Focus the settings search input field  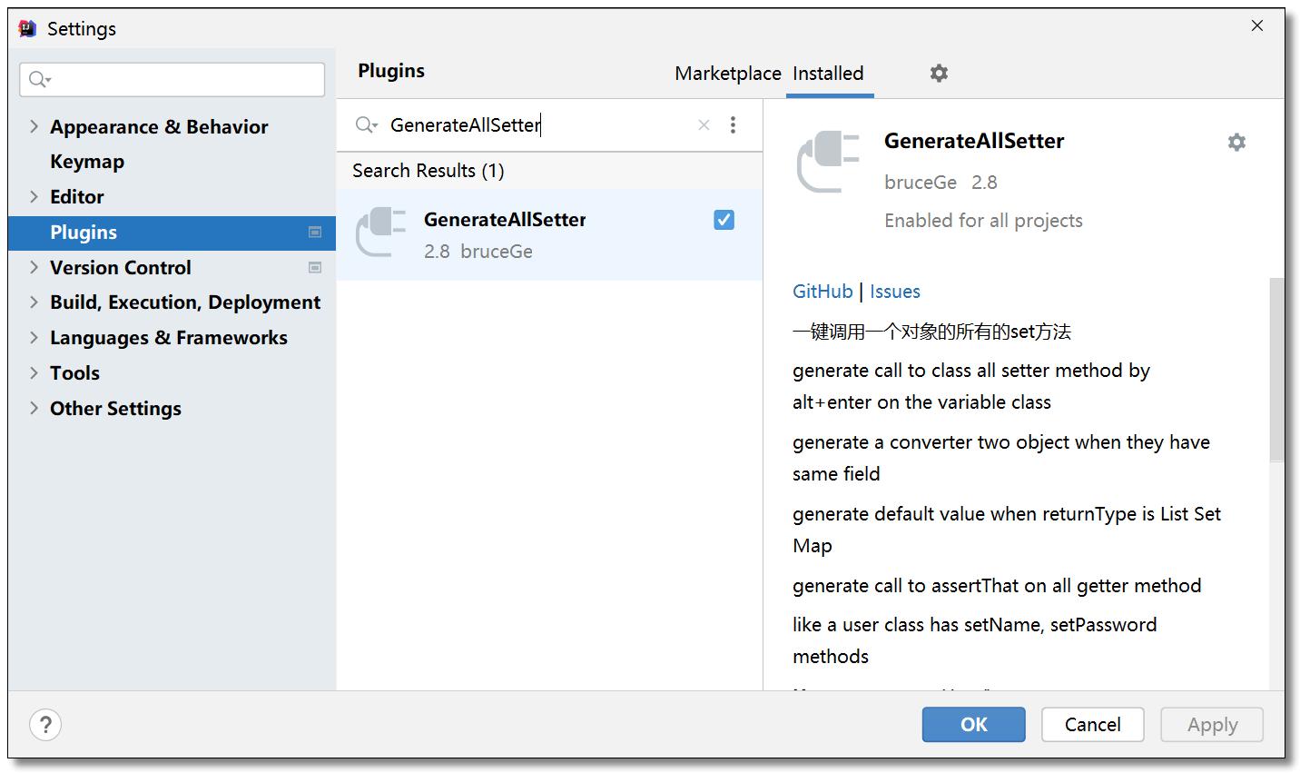pyautogui.click(x=172, y=80)
